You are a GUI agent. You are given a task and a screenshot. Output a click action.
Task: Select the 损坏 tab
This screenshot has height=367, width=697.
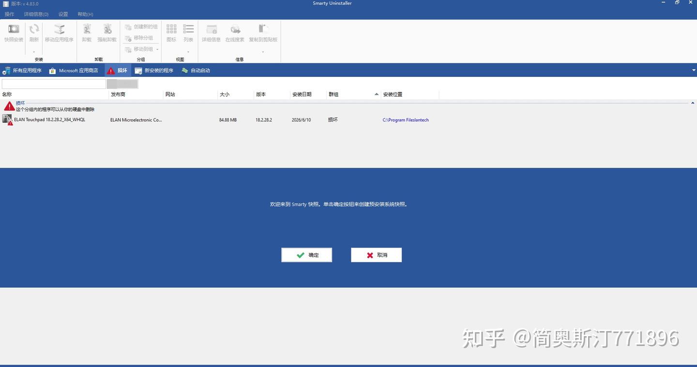click(x=118, y=71)
